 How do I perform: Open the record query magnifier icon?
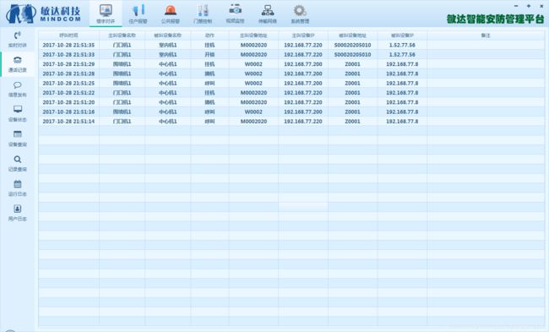click(x=18, y=160)
